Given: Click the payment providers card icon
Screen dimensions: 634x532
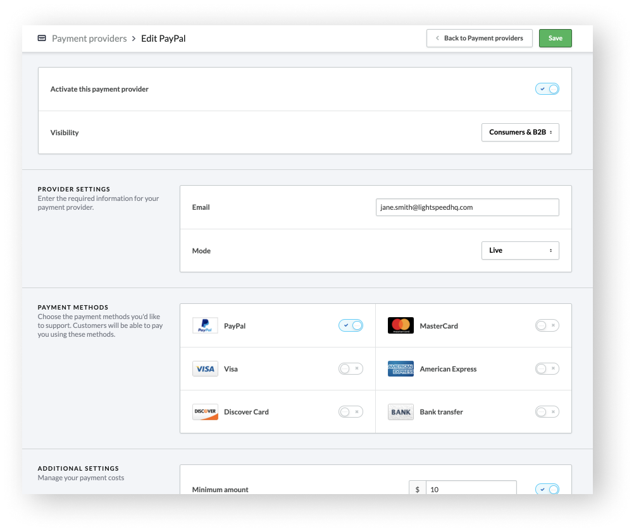Looking at the screenshot, I should (42, 39).
